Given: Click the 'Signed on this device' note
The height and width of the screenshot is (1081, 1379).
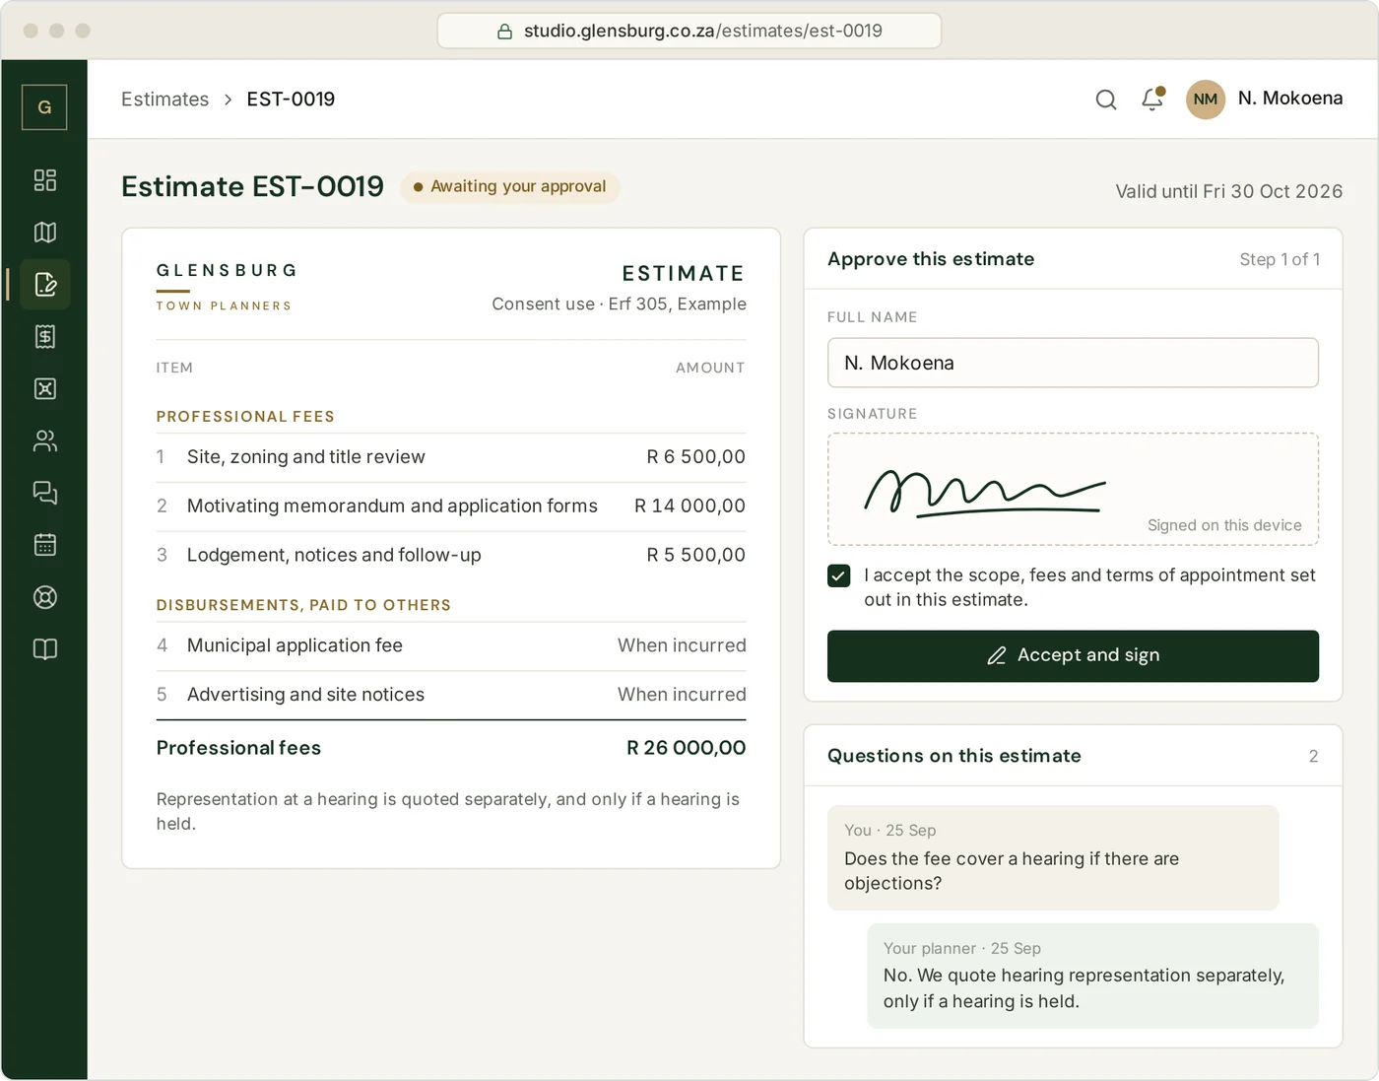Looking at the screenshot, I should (1224, 525).
